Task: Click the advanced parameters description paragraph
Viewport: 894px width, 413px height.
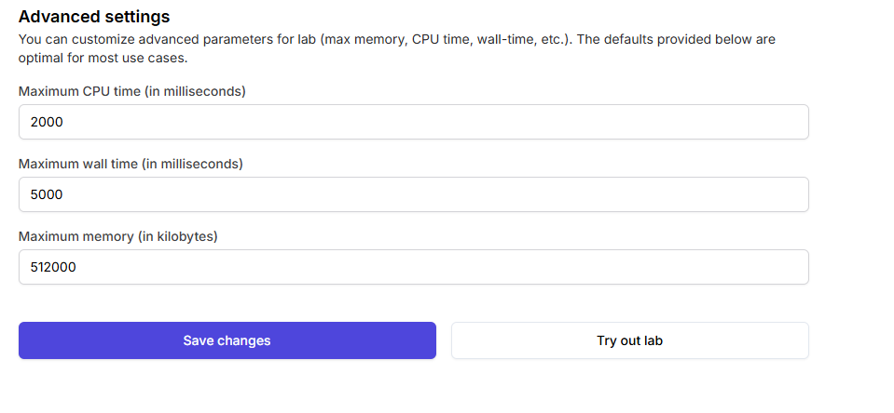Action: (396, 48)
